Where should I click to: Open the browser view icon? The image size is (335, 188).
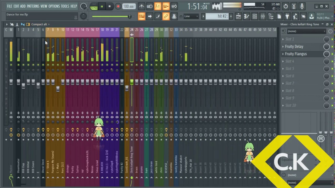[271, 16]
